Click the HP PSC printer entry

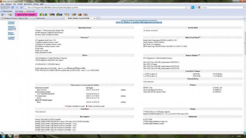click(x=148, y=88)
